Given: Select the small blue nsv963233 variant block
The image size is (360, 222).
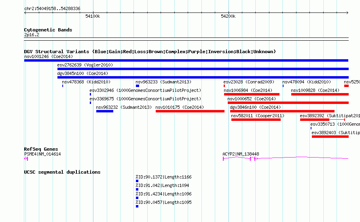Looking at the screenshot, I should (137, 86).
